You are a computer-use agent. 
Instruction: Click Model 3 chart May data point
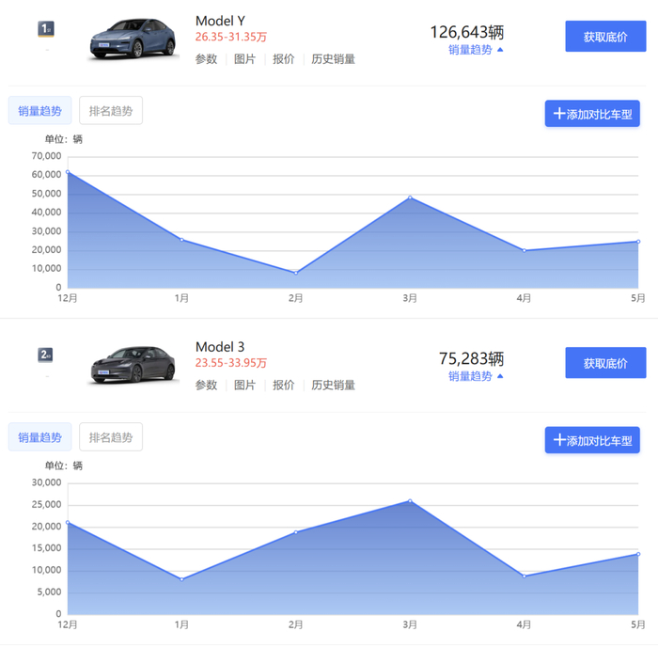[x=638, y=554]
